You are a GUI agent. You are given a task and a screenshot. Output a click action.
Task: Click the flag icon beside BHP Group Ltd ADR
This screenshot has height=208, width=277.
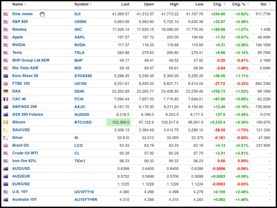point(6,60)
